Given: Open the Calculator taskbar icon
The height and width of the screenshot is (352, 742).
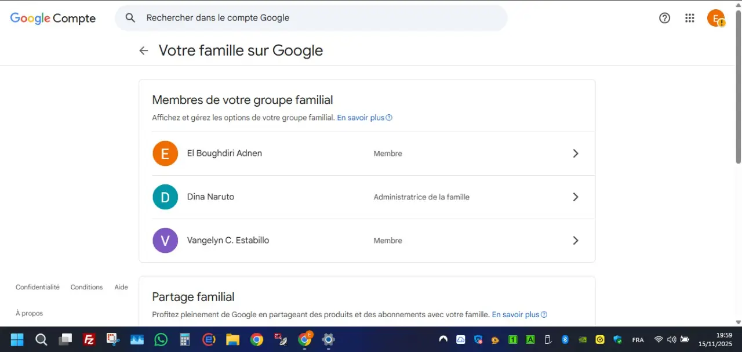Looking at the screenshot, I should point(185,340).
